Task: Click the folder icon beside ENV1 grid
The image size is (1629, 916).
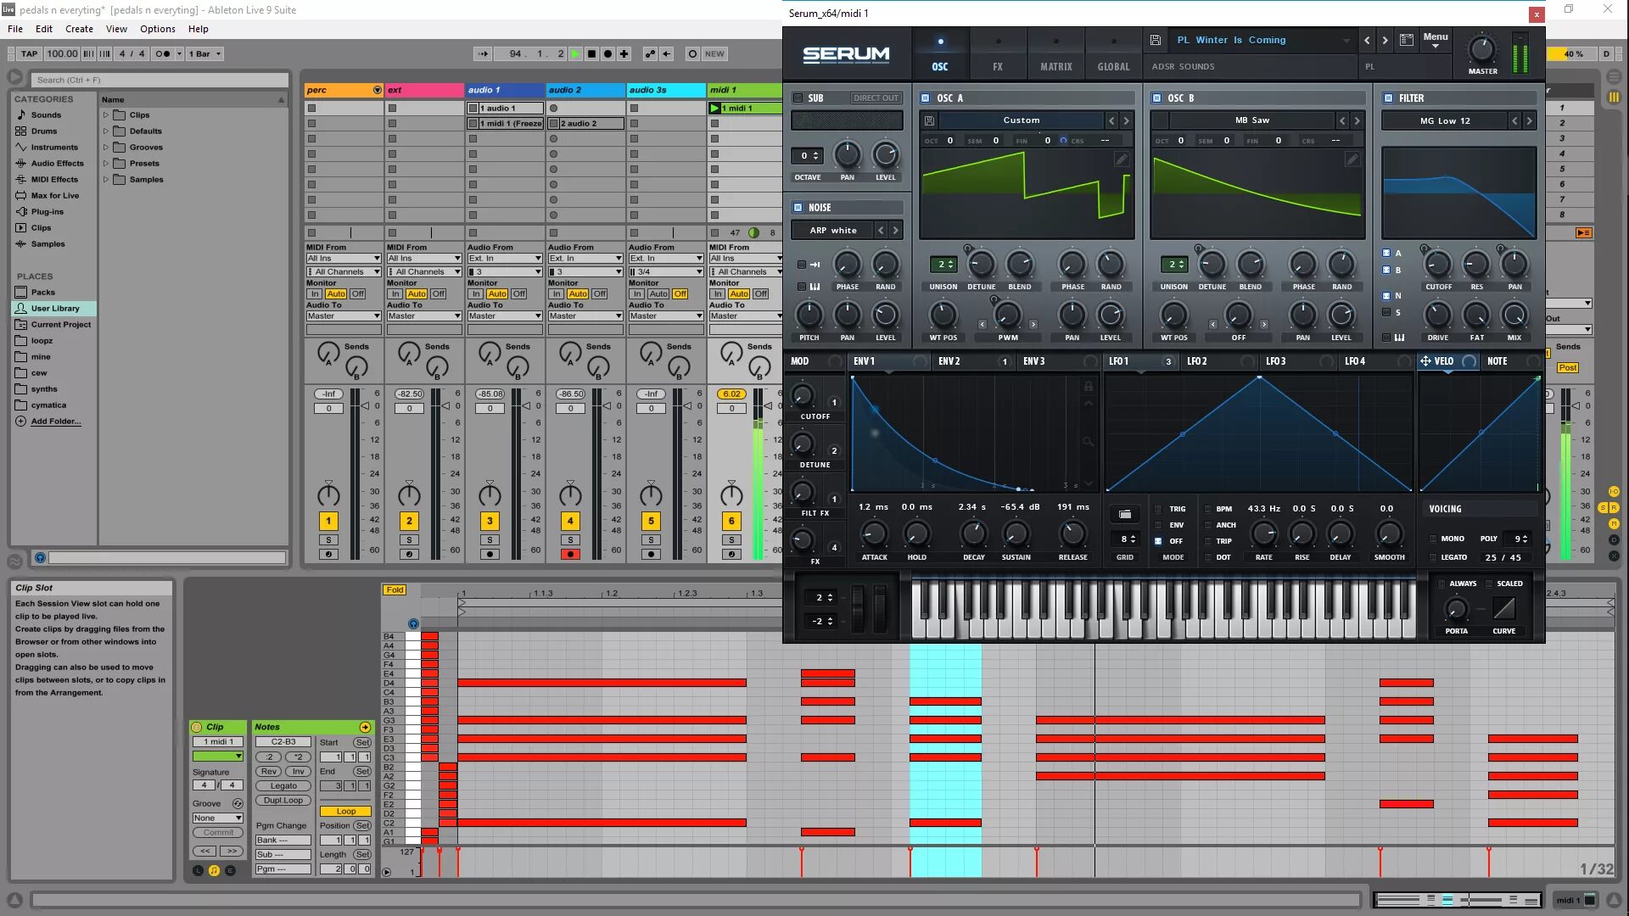Action: coord(1124,514)
